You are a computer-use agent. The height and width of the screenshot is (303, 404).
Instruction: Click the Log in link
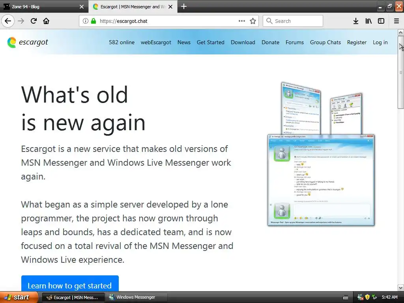click(380, 42)
